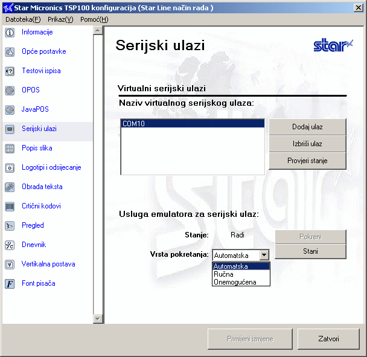The width and height of the screenshot is (367, 357).
Task: Open the Obrada teksta link
Action: tap(42, 187)
